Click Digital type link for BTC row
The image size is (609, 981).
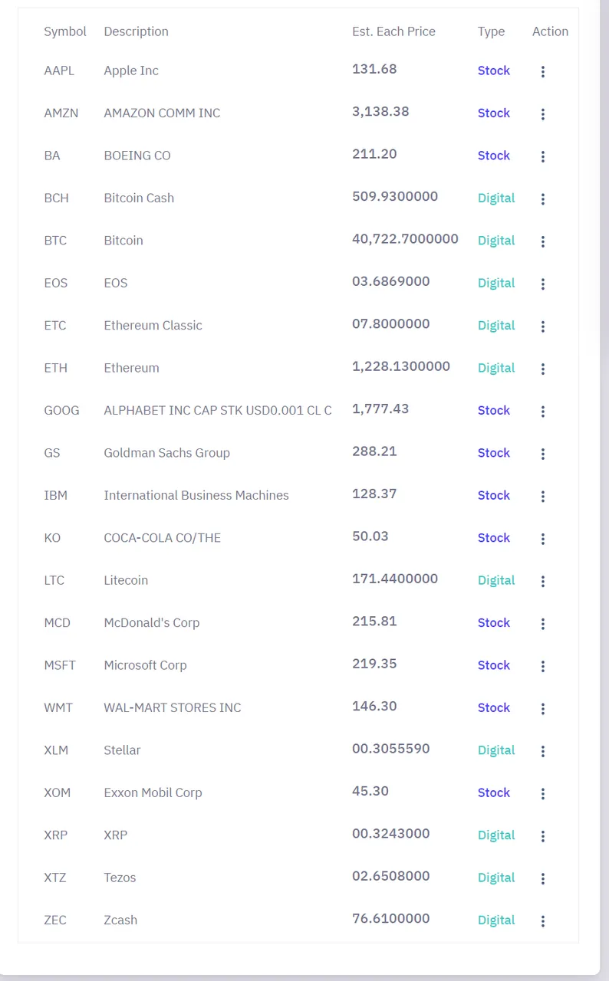coord(496,241)
